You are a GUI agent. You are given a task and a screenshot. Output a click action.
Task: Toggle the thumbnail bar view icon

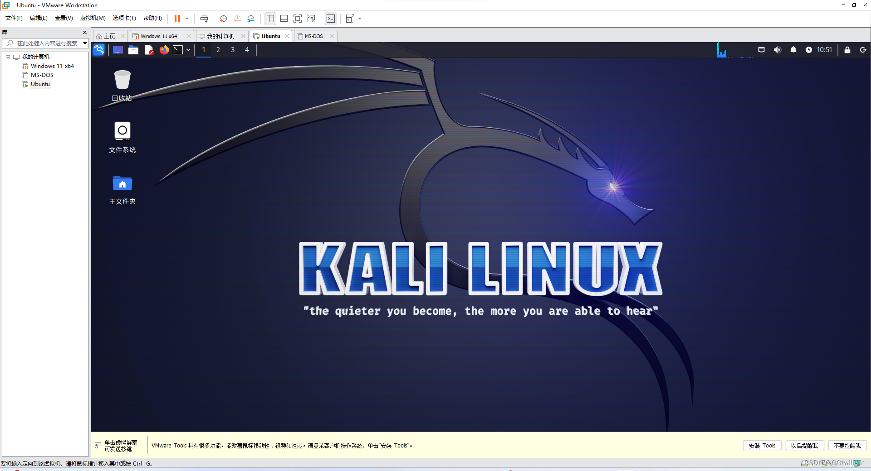284,19
